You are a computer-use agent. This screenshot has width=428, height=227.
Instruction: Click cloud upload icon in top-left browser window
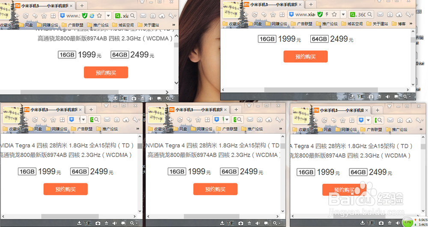click(162, 16)
